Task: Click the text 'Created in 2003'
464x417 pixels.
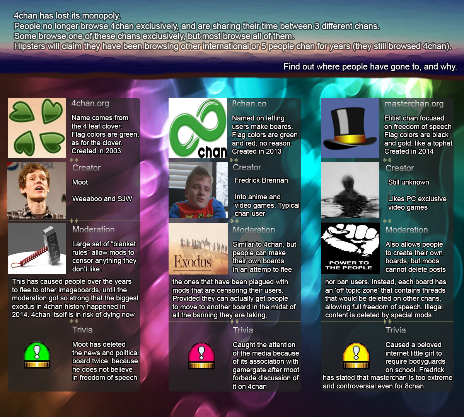Action: 96,151
